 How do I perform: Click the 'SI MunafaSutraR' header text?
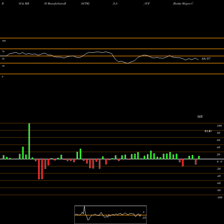click(55, 4)
